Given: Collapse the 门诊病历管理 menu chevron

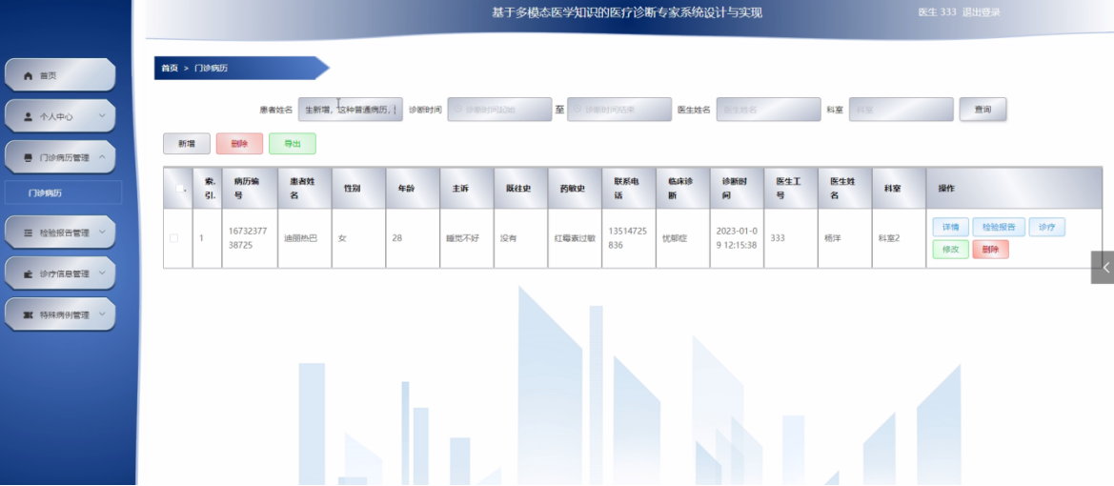Looking at the screenshot, I should pos(102,157).
